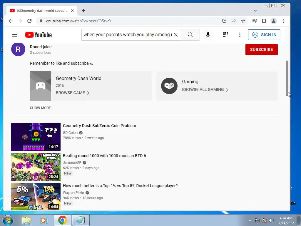This screenshot has height=226, width=301.
Task: Click the network tray icon
Action: click(x=257, y=220)
